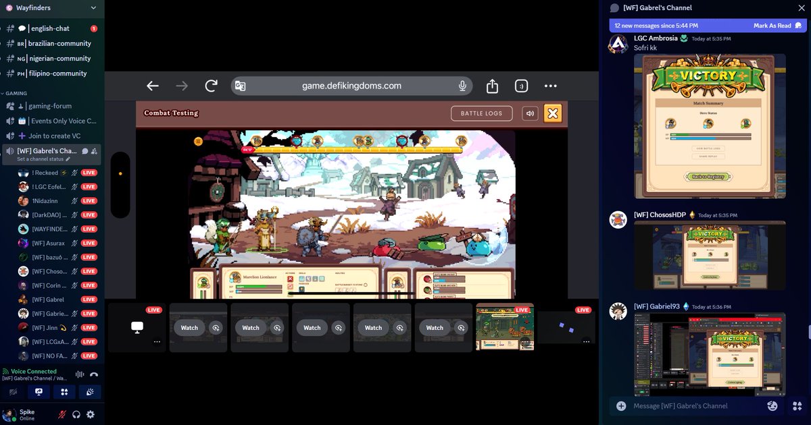811x425 pixels.
Task: Select Join to create VC channel
Action: [x=52, y=136]
